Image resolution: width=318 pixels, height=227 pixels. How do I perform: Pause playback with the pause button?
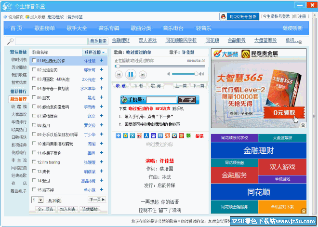coord(131,74)
